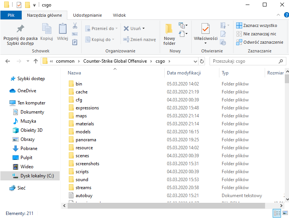Viewport: 289px width, 218px height.
Task: Sort by the Nazwa column header
Action: pyautogui.click(x=74, y=73)
